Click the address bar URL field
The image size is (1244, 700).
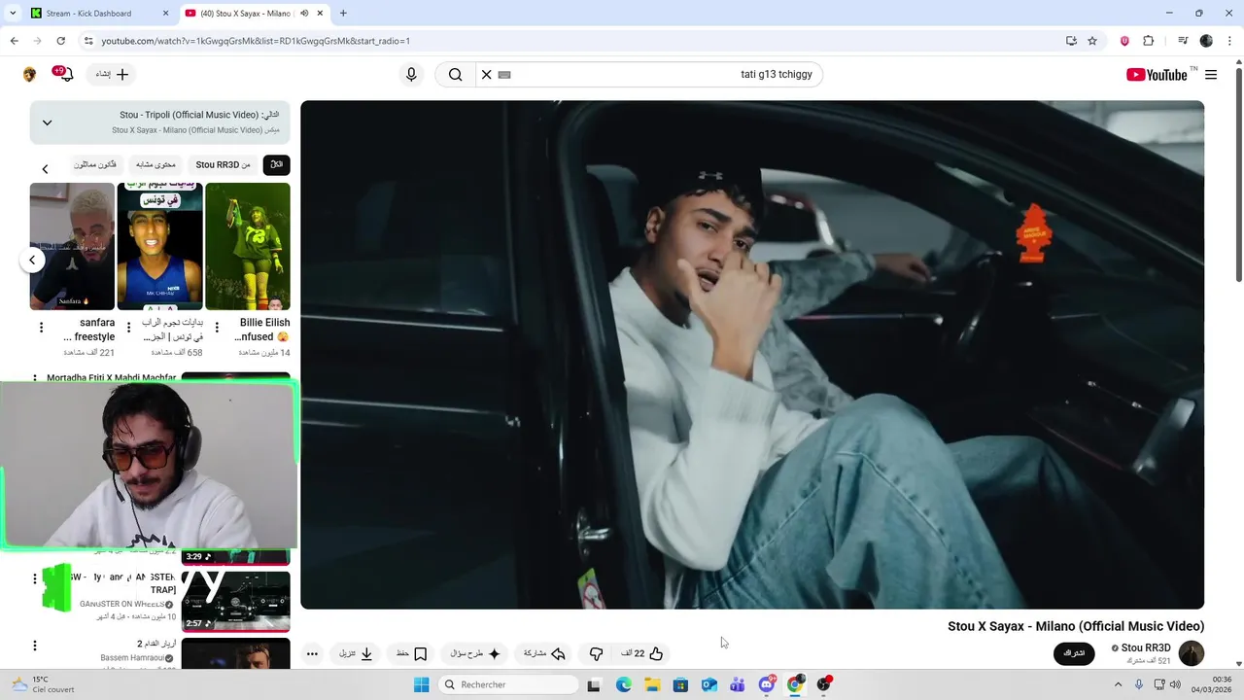[x=573, y=41]
